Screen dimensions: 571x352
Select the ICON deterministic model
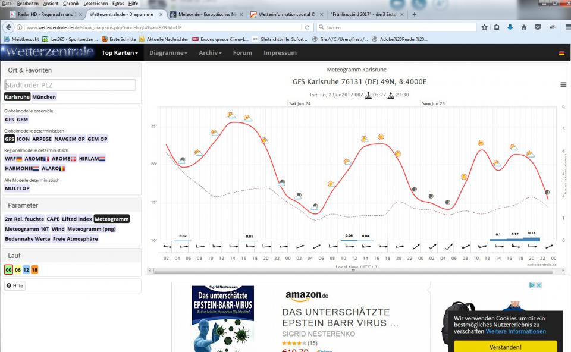pos(23,139)
